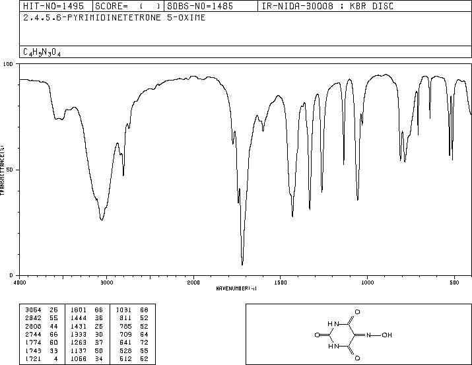Click the broad absorption minimum near 3064
The height and width of the screenshot is (365, 472).
102,219
